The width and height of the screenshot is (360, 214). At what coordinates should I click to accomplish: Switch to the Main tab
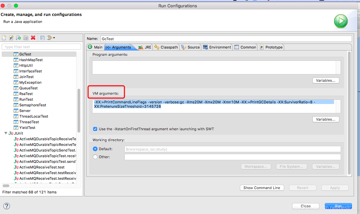(x=95, y=47)
